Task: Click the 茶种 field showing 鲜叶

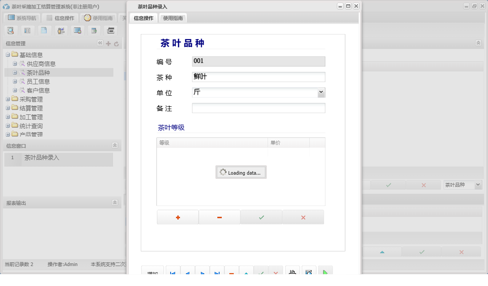Action: pos(259,77)
